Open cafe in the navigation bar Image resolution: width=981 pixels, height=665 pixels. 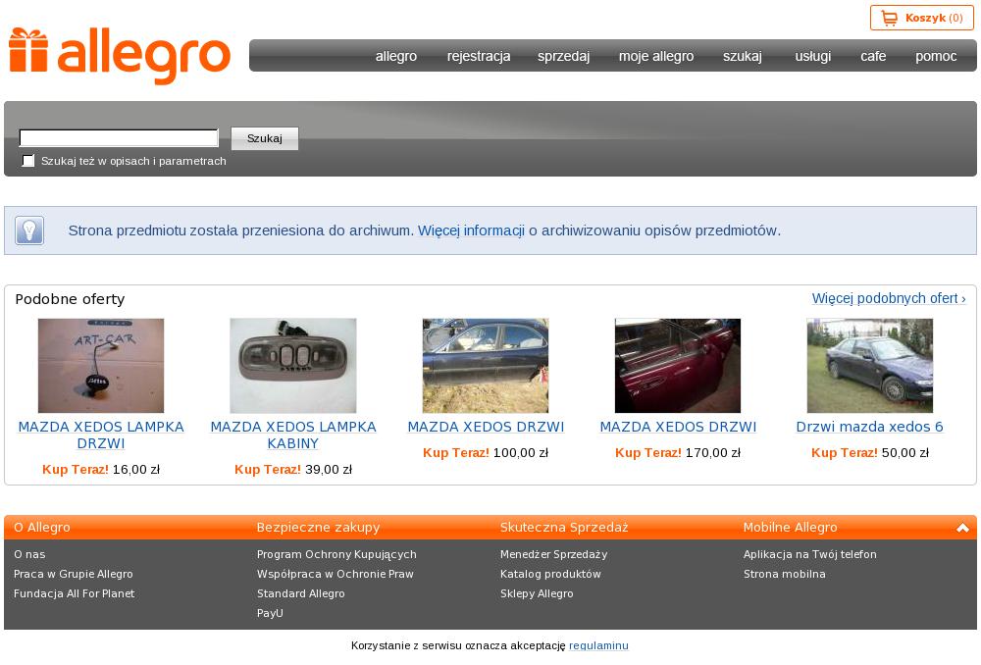pos(873,56)
